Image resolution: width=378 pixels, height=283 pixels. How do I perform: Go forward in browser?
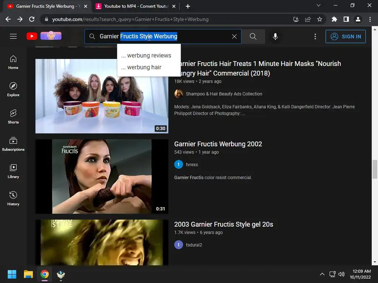click(20, 19)
